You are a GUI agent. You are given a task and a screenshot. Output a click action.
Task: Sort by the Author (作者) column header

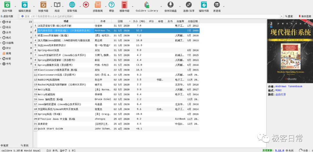[x=103, y=21]
